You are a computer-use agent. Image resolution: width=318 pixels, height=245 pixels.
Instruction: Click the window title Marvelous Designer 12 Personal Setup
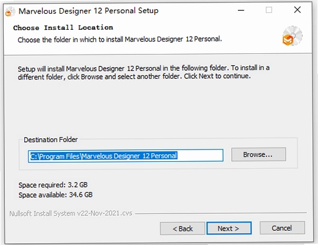(89, 11)
